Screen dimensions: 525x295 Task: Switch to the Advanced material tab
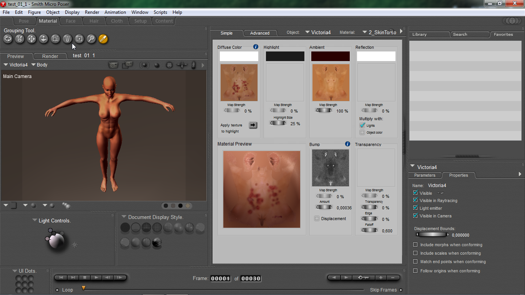point(260,33)
